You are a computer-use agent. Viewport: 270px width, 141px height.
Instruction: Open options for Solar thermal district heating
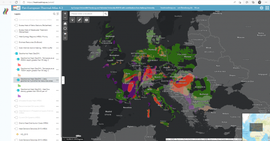[x=57, y=48]
